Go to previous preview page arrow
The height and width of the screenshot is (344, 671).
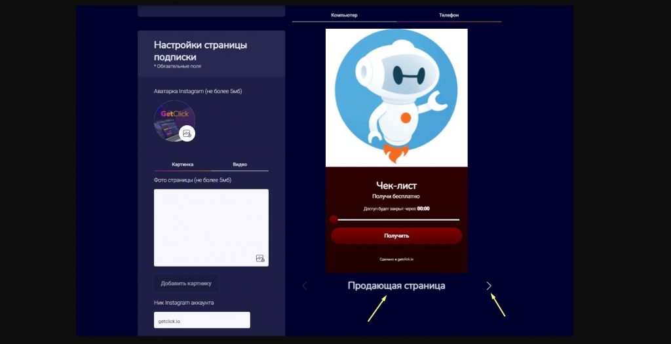pos(305,286)
